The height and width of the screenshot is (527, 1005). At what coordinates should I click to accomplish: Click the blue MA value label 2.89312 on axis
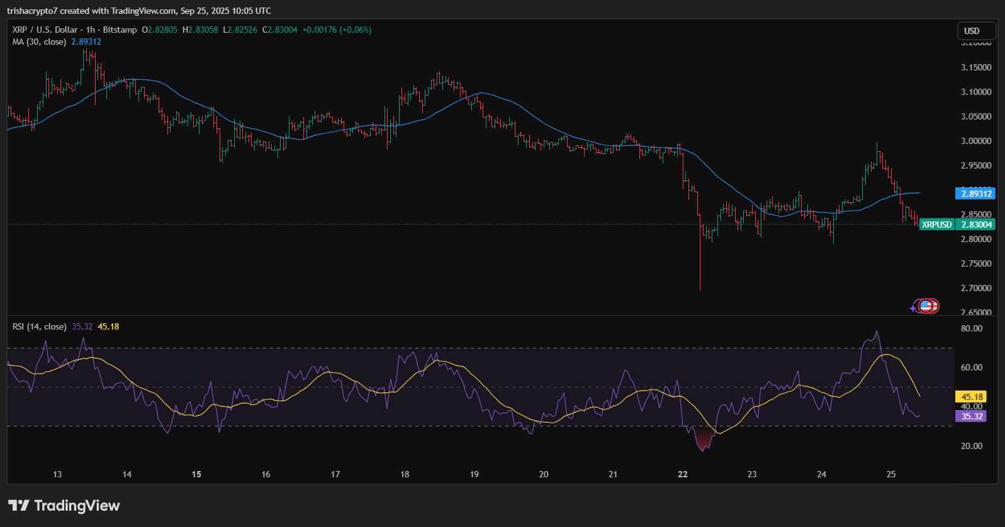coord(976,194)
